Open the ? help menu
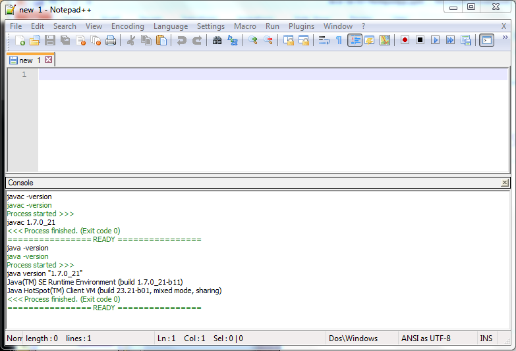 pos(363,26)
